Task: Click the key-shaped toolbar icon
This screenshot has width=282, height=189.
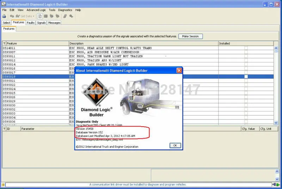Action: click(x=71, y=16)
